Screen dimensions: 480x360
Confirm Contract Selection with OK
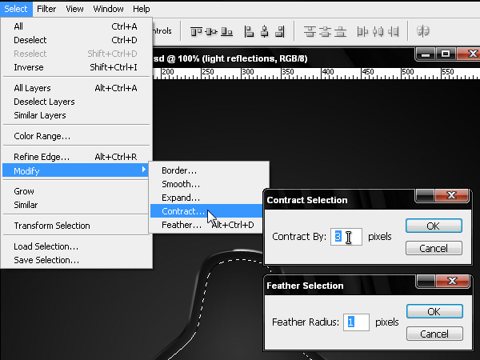click(x=434, y=226)
